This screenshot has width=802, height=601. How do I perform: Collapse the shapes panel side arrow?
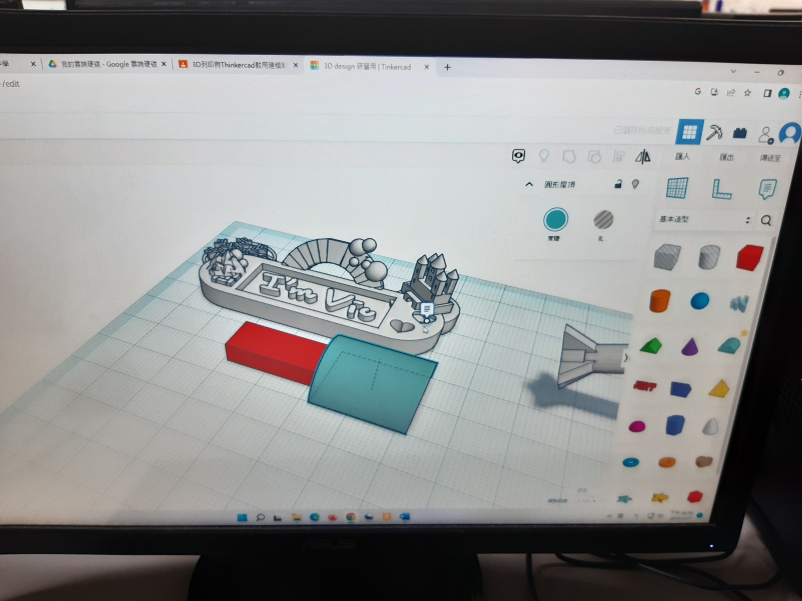tap(625, 357)
